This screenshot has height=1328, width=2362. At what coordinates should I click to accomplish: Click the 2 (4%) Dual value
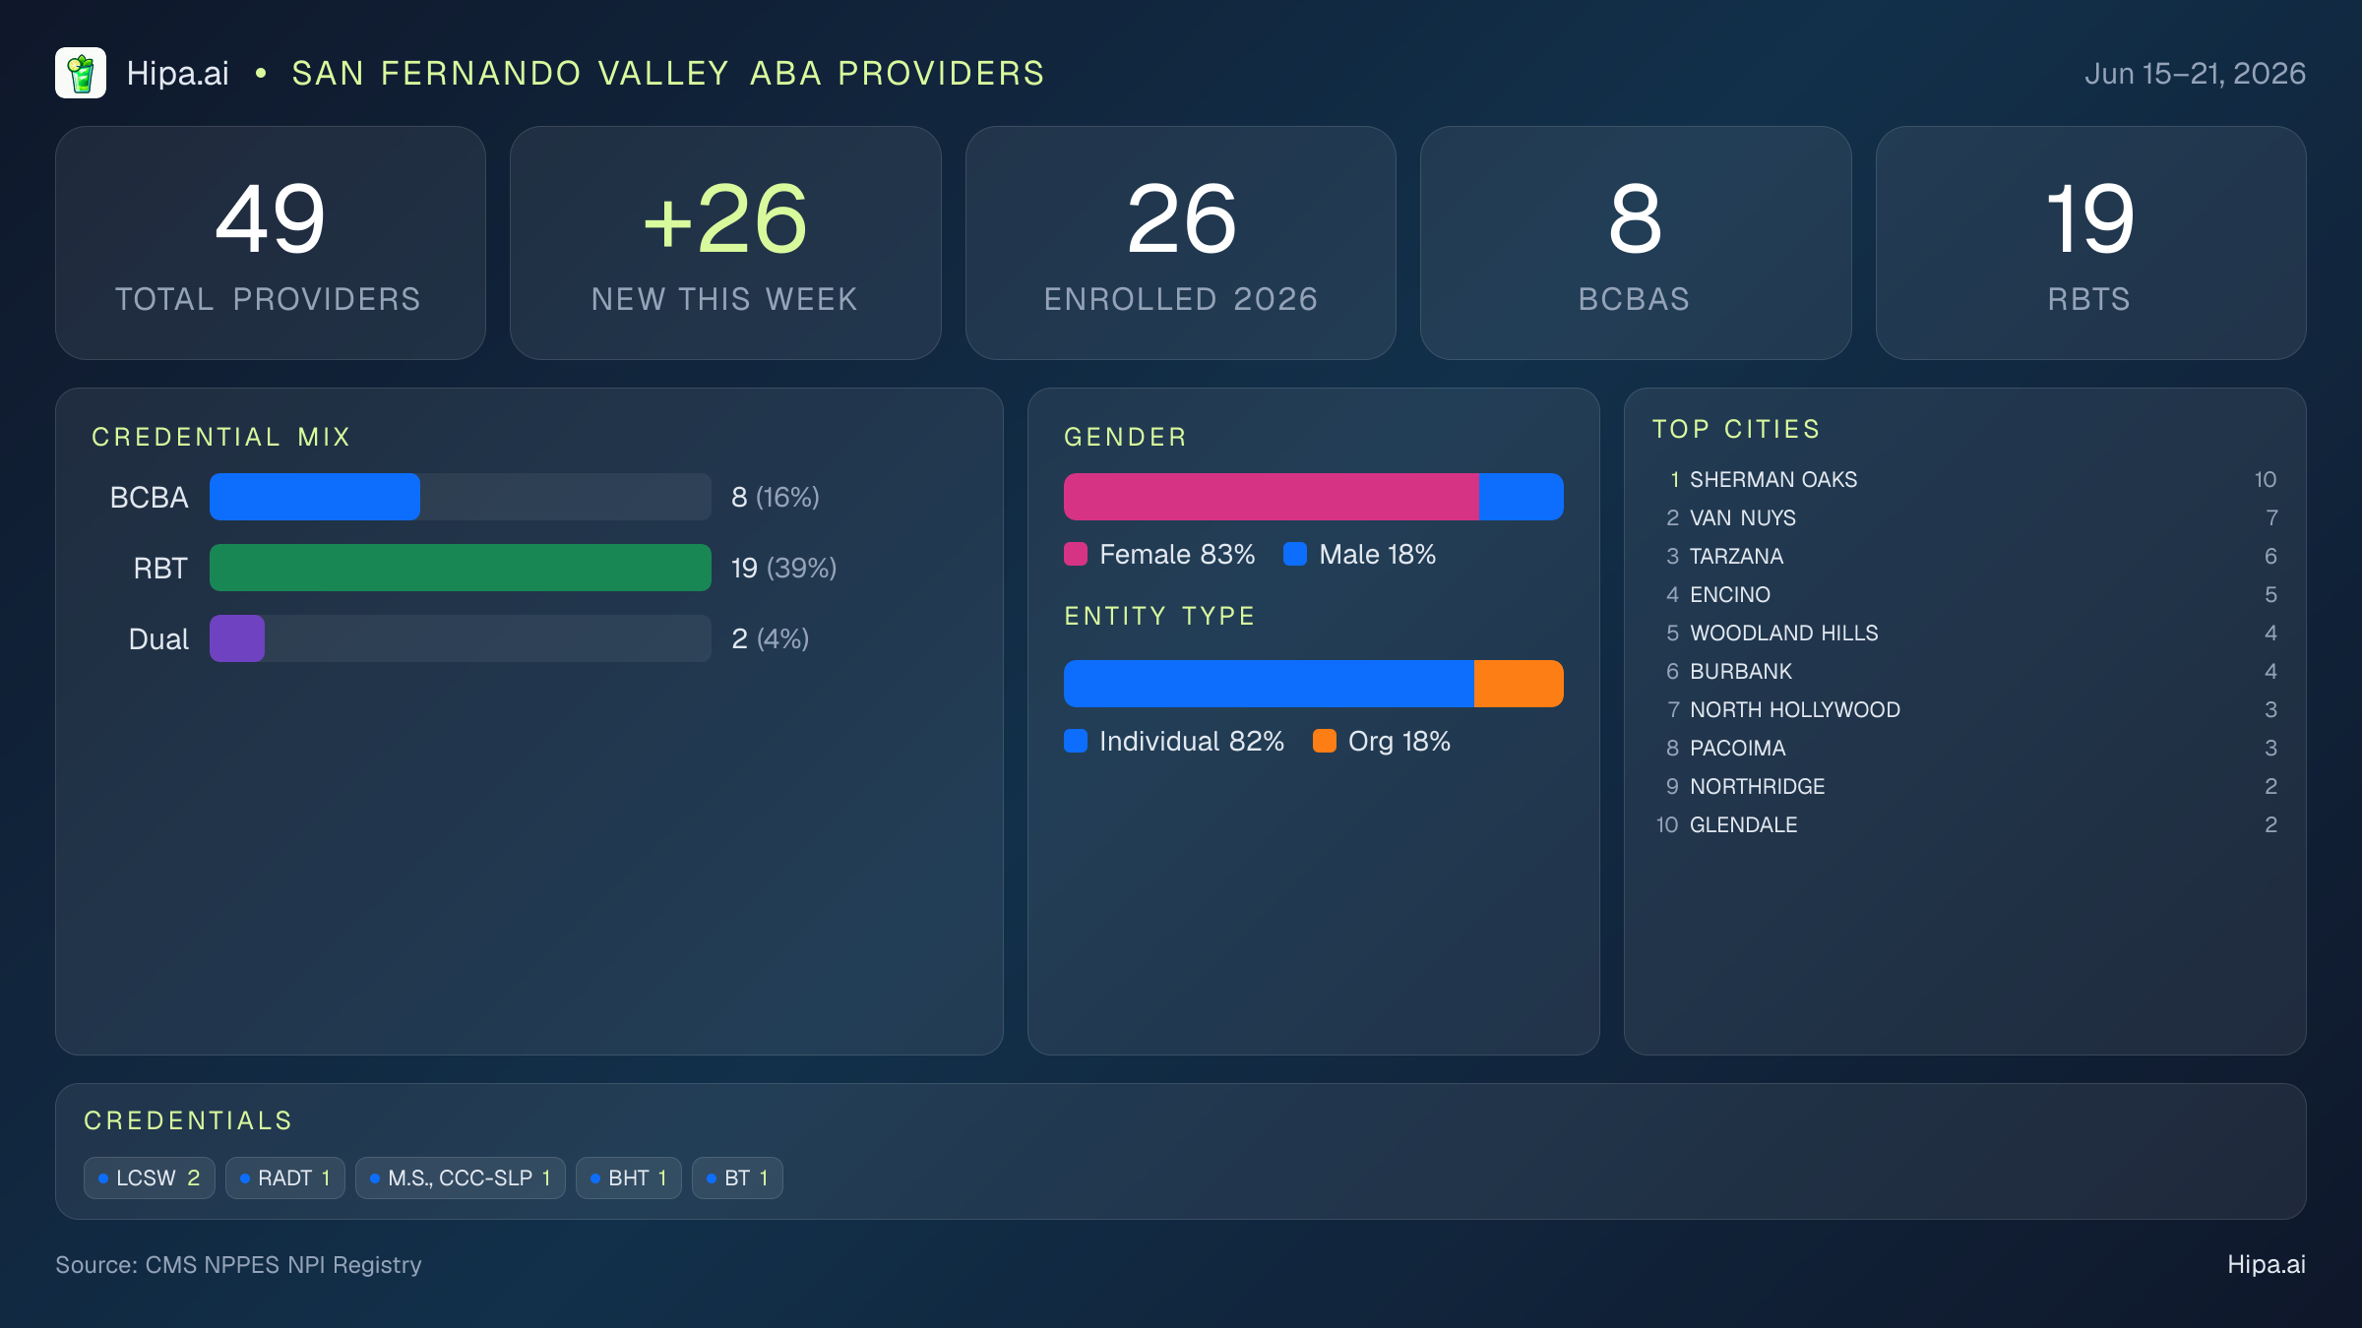(771, 638)
